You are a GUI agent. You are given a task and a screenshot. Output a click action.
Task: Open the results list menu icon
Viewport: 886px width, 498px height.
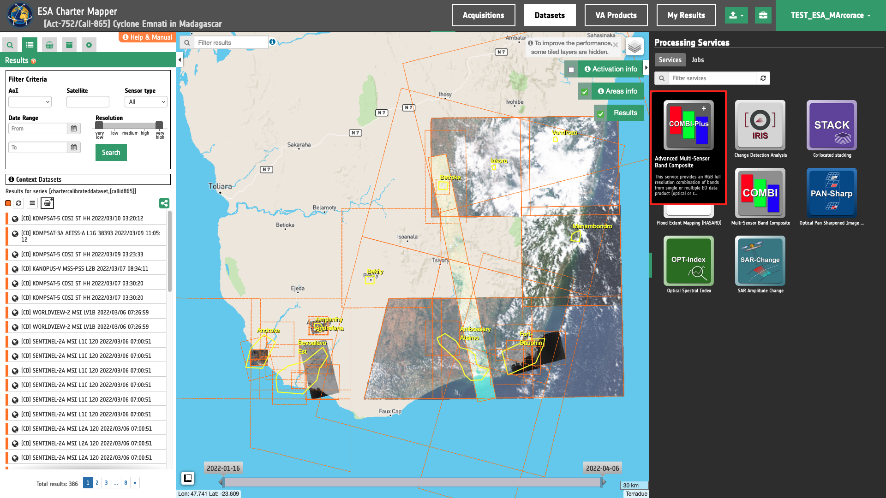click(32, 203)
